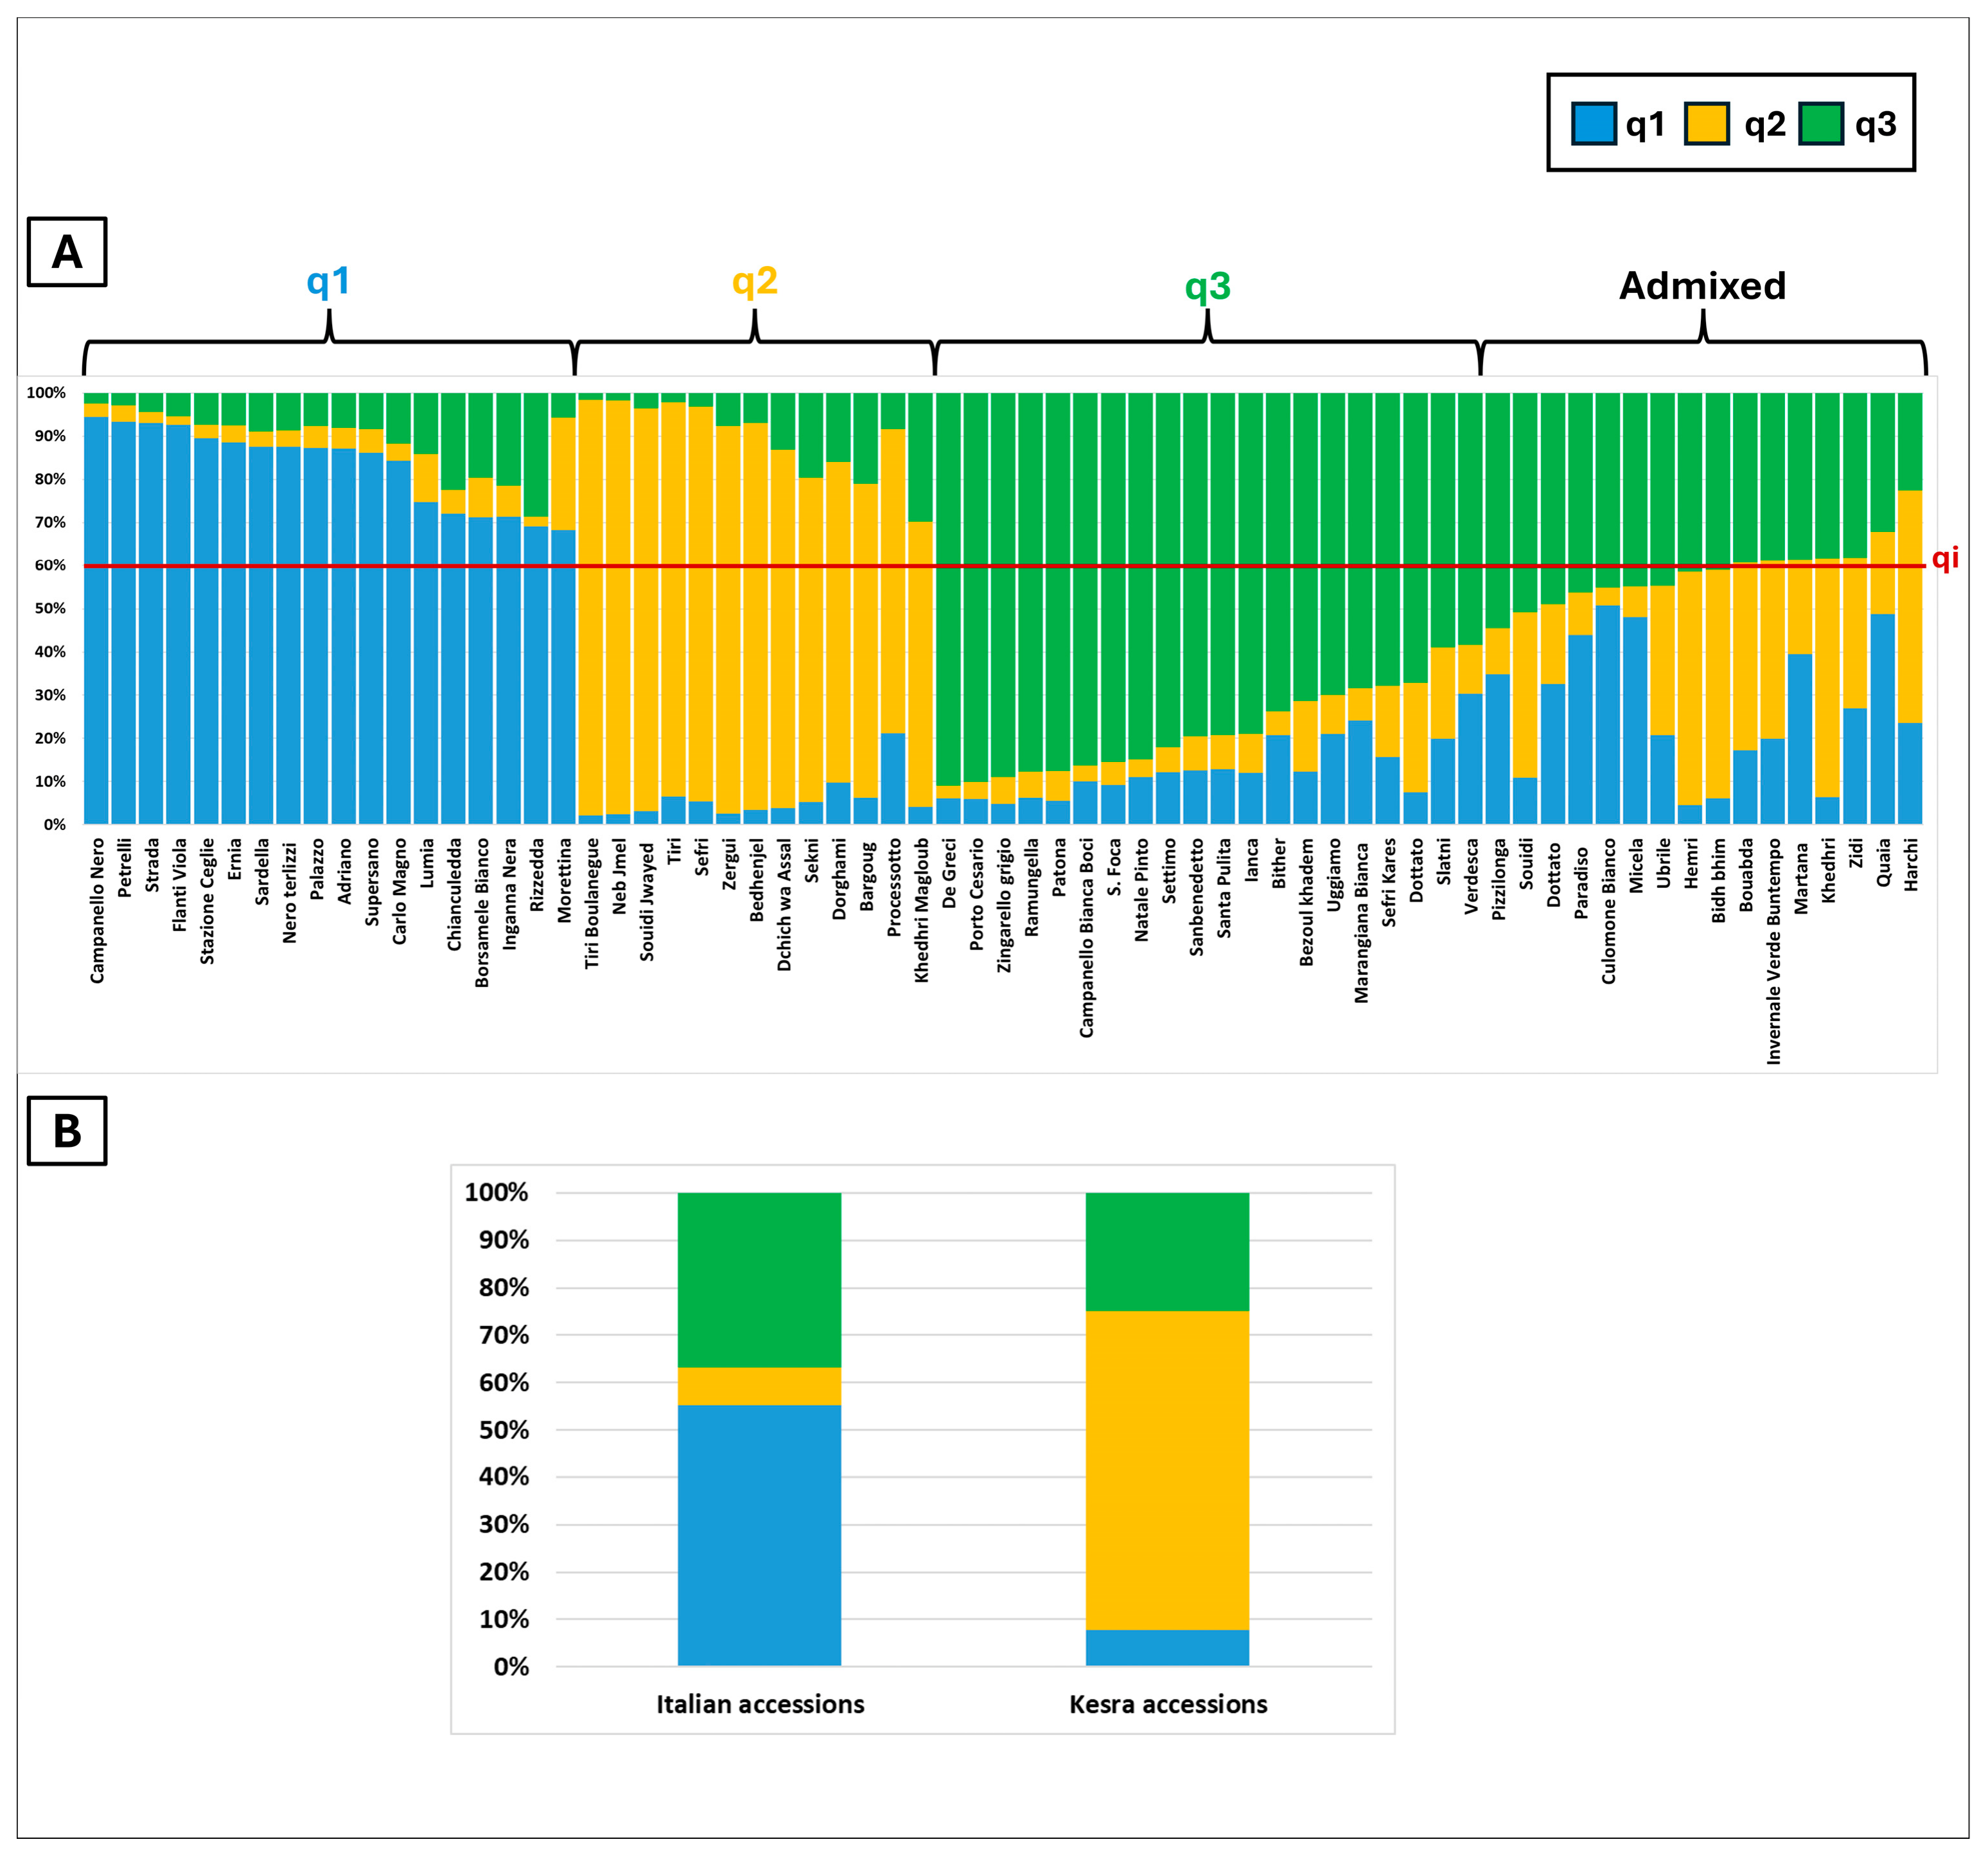Click the blue q1 group heading
Image resolution: width=1988 pixels, height=1853 pixels.
click(328, 281)
